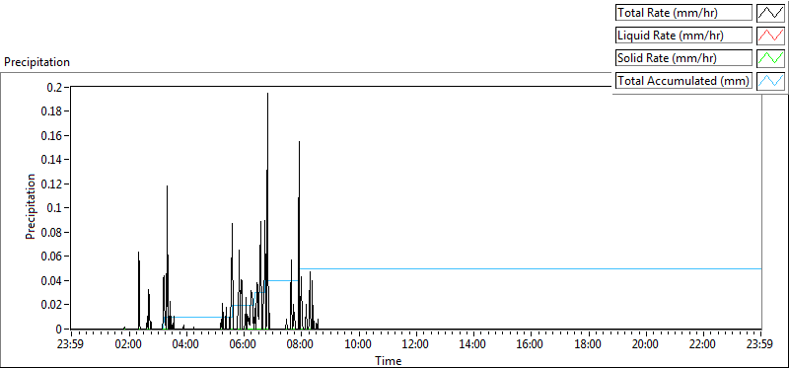This screenshot has height=368, width=789.
Task: Click the starting 23:59 X-axis label
Action: click(x=71, y=345)
